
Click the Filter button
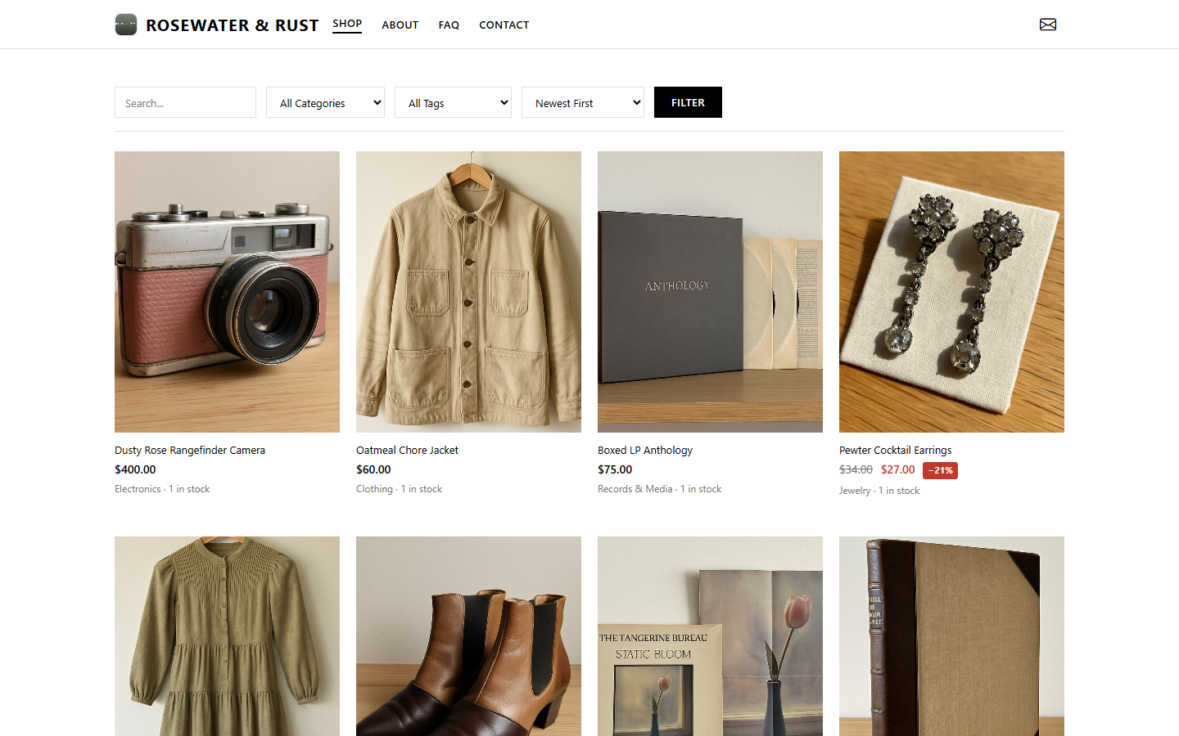[x=688, y=102]
